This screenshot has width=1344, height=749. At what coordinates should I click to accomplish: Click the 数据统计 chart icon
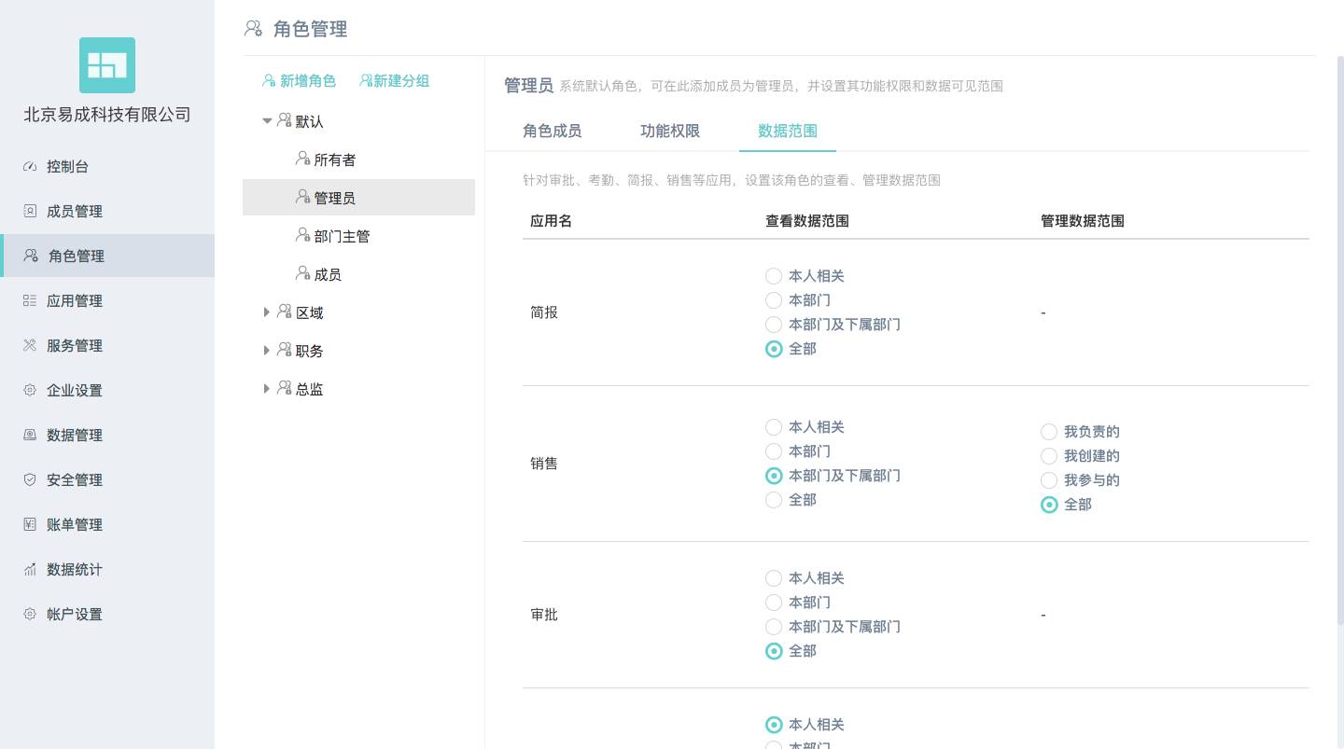tap(30, 570)
